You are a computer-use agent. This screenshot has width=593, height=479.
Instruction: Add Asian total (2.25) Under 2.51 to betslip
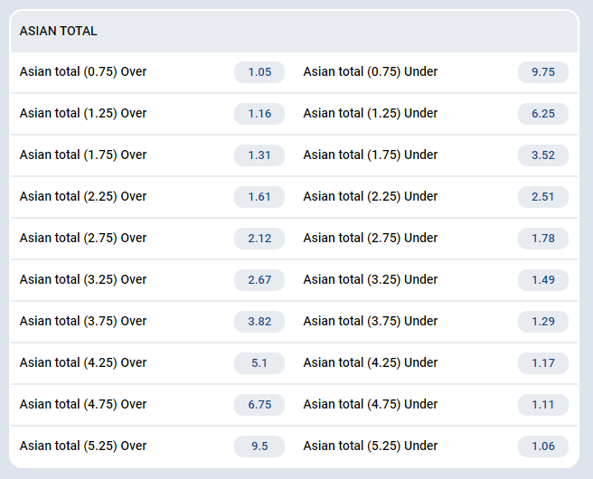coord(542,197)
